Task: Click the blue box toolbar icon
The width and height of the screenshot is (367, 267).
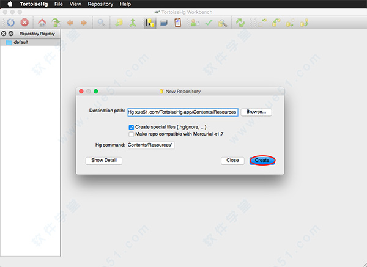Action: tap(164, 23)
